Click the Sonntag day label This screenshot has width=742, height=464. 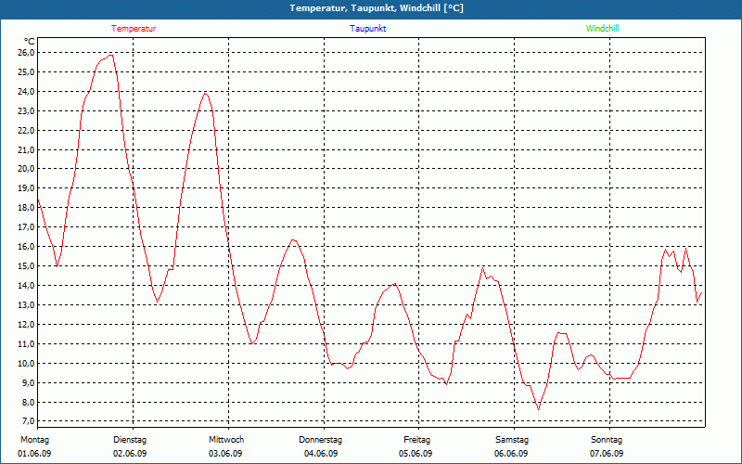(x=607, y=440)
